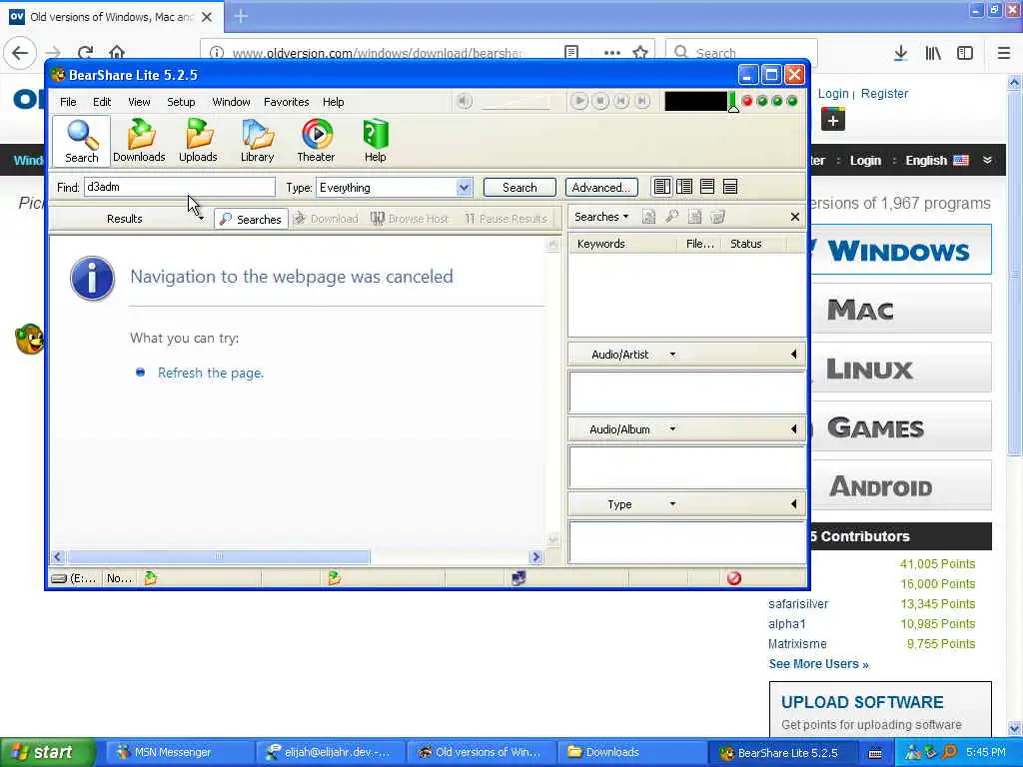The height and width of the screenshot is (767, 1023).
Task: Open the Theater view in BearShare
Action: coord(316,141)
